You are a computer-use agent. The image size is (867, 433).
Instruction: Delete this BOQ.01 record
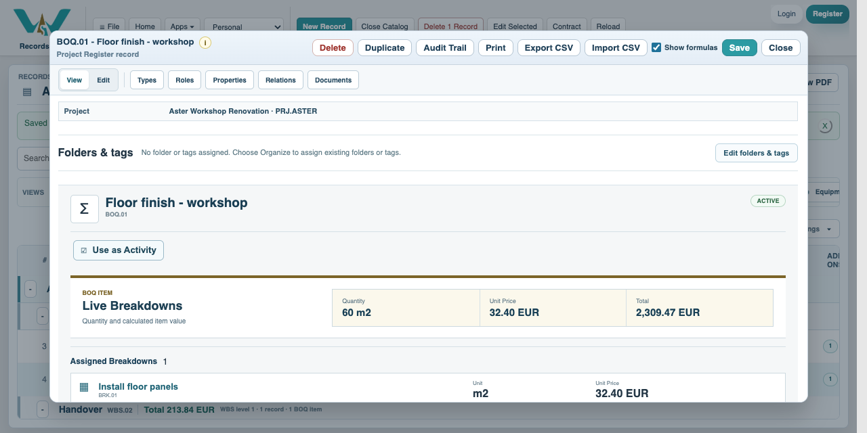pyautogui.click(x=333, y=47)
